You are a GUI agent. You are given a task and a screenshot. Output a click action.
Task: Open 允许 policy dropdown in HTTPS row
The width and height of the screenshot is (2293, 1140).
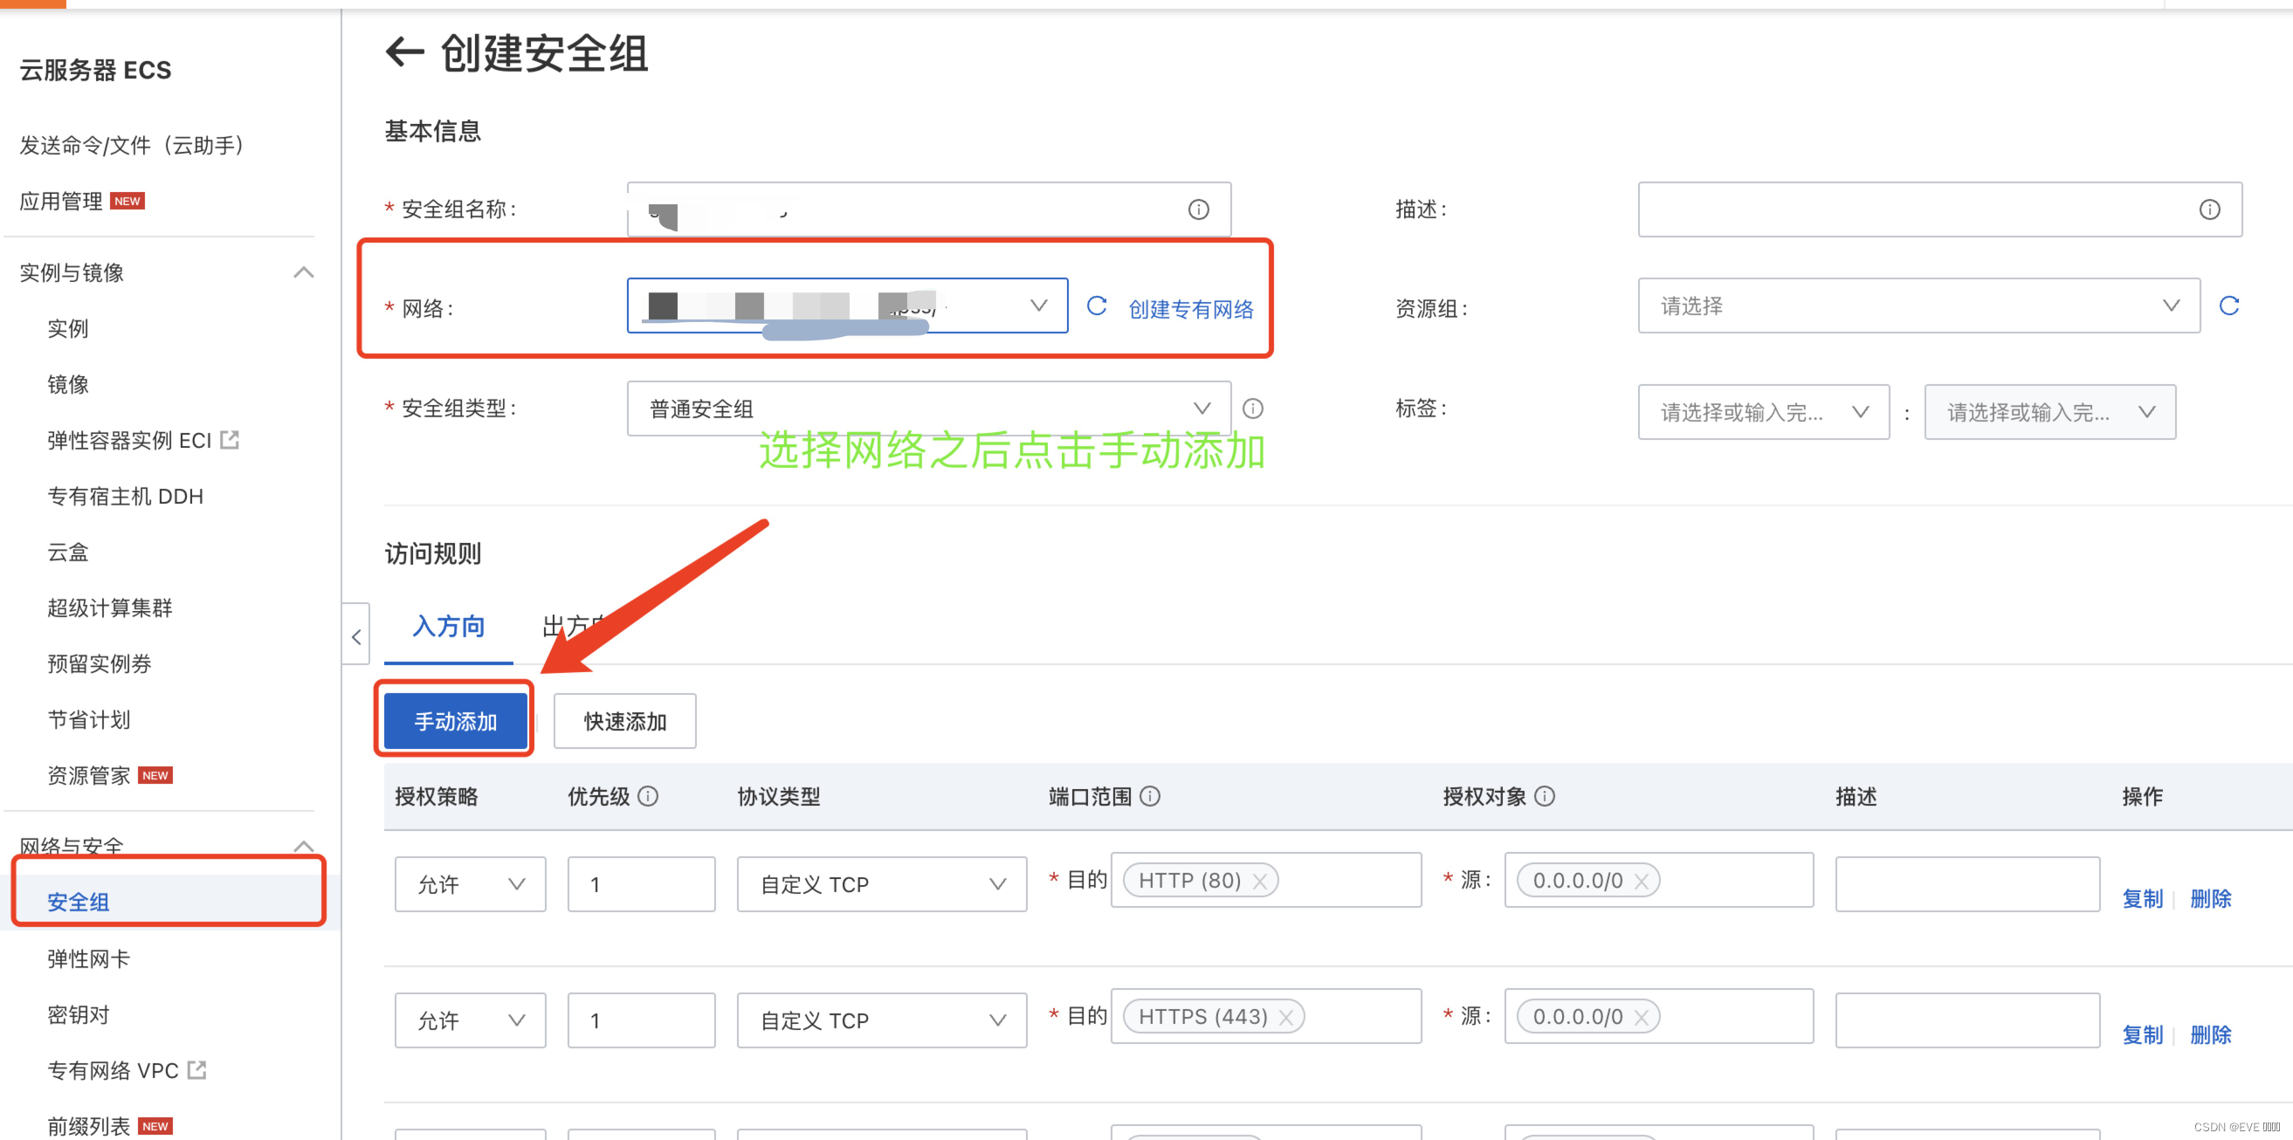pyautogui.click(x=470, y=1020)
